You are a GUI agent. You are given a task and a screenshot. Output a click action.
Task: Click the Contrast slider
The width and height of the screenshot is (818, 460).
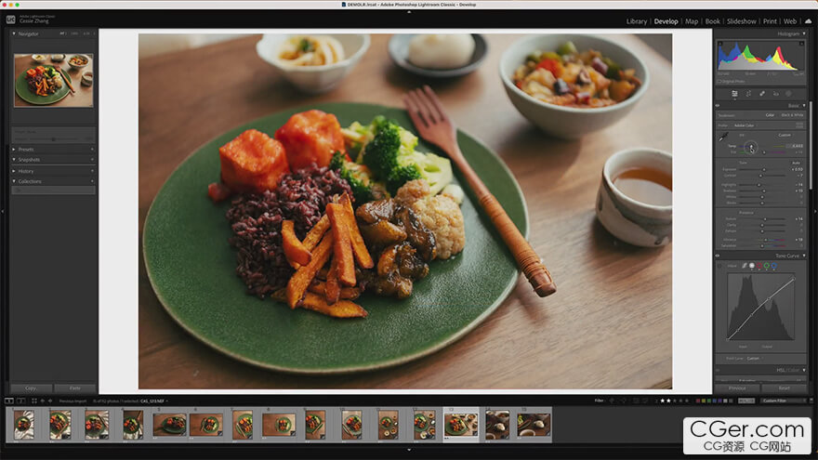(x=763, y=176)
